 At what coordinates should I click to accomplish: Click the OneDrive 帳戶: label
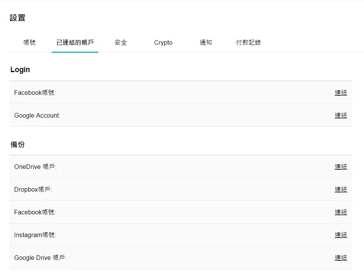pyautogui.click(x=35, y=167)
